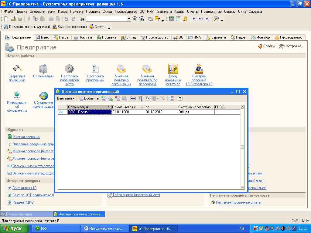
Task: Click the Панель функций window bar button
Action: pos(26,214)
